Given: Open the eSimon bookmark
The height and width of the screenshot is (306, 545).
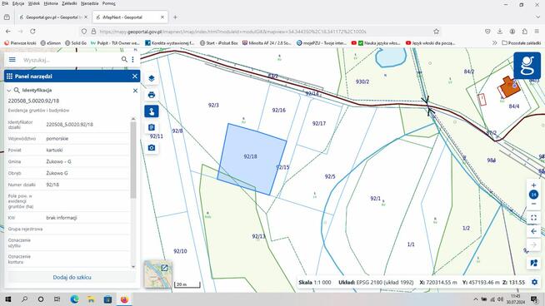Looking at the screenshot, I should click(x=51, y=43).
